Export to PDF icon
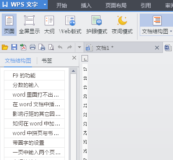This screenshot has width=173, height=160. tap(23, 47)
